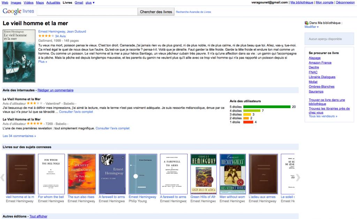Open Consulter l'avis complet for 7269 review
This screenshot has height=219, width=357.
[113, 128]
